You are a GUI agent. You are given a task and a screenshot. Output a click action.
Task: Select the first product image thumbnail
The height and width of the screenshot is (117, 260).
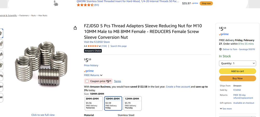tap(1, 33)
